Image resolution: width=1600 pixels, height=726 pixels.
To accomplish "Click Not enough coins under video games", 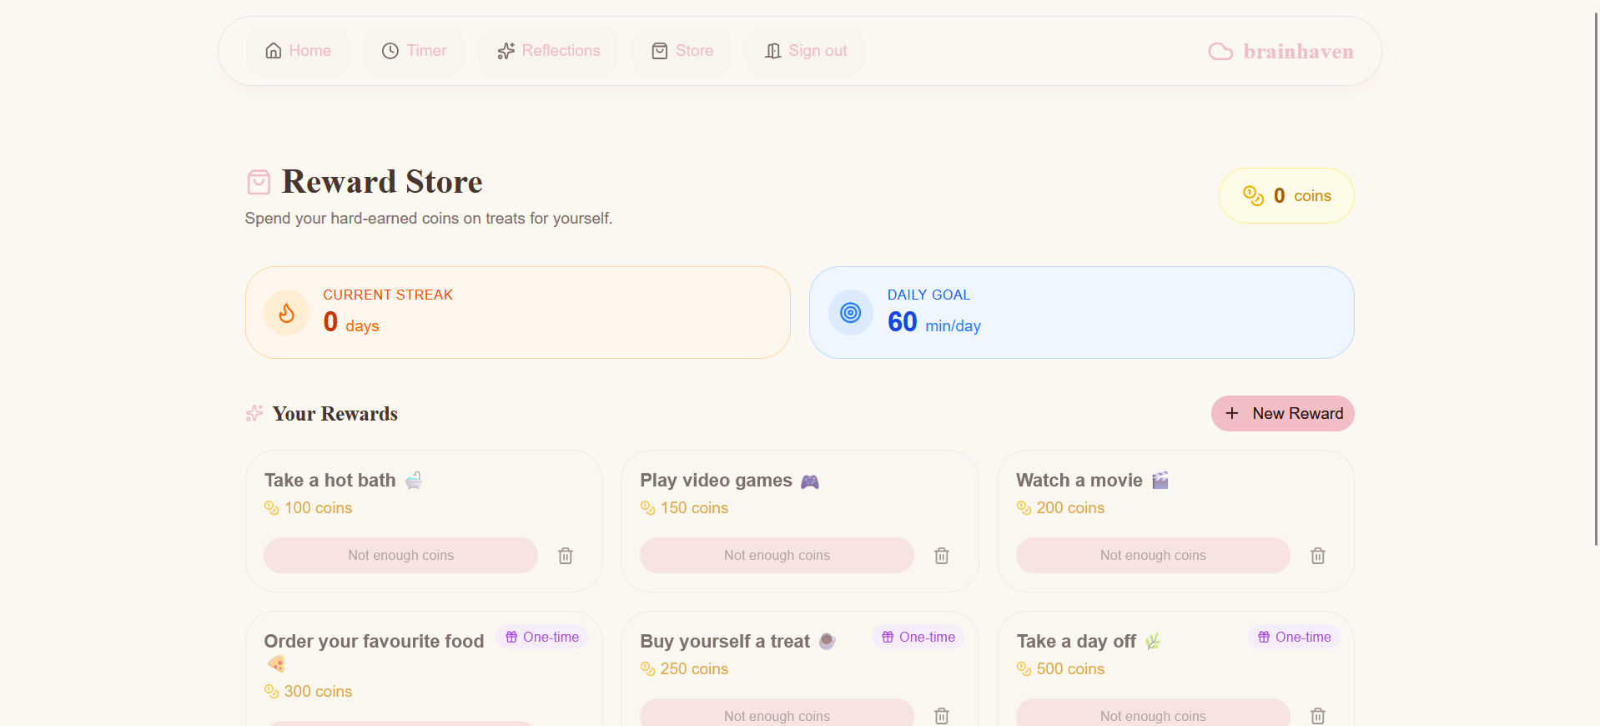I will [777, 556].
